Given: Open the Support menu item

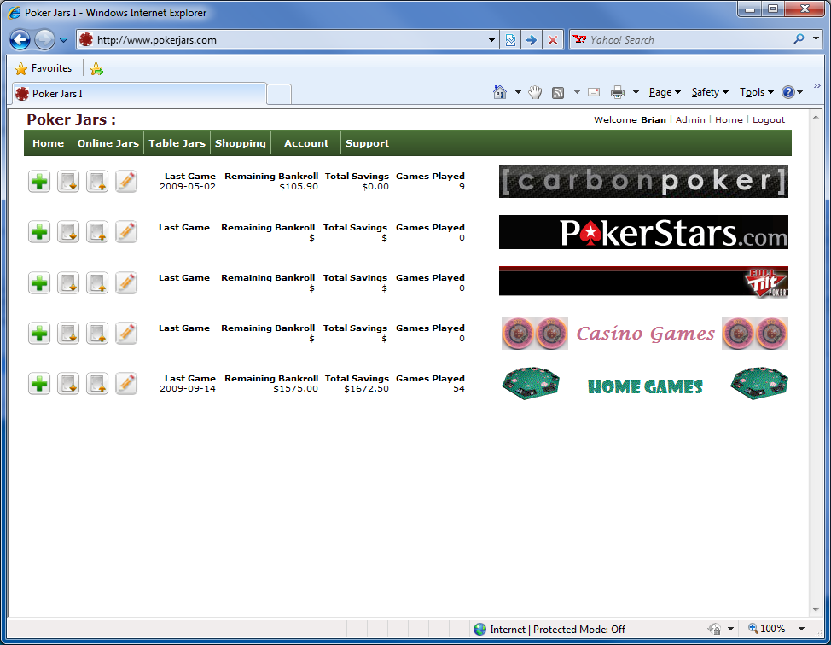Looking at the screenshot, I should pos(367,143).
